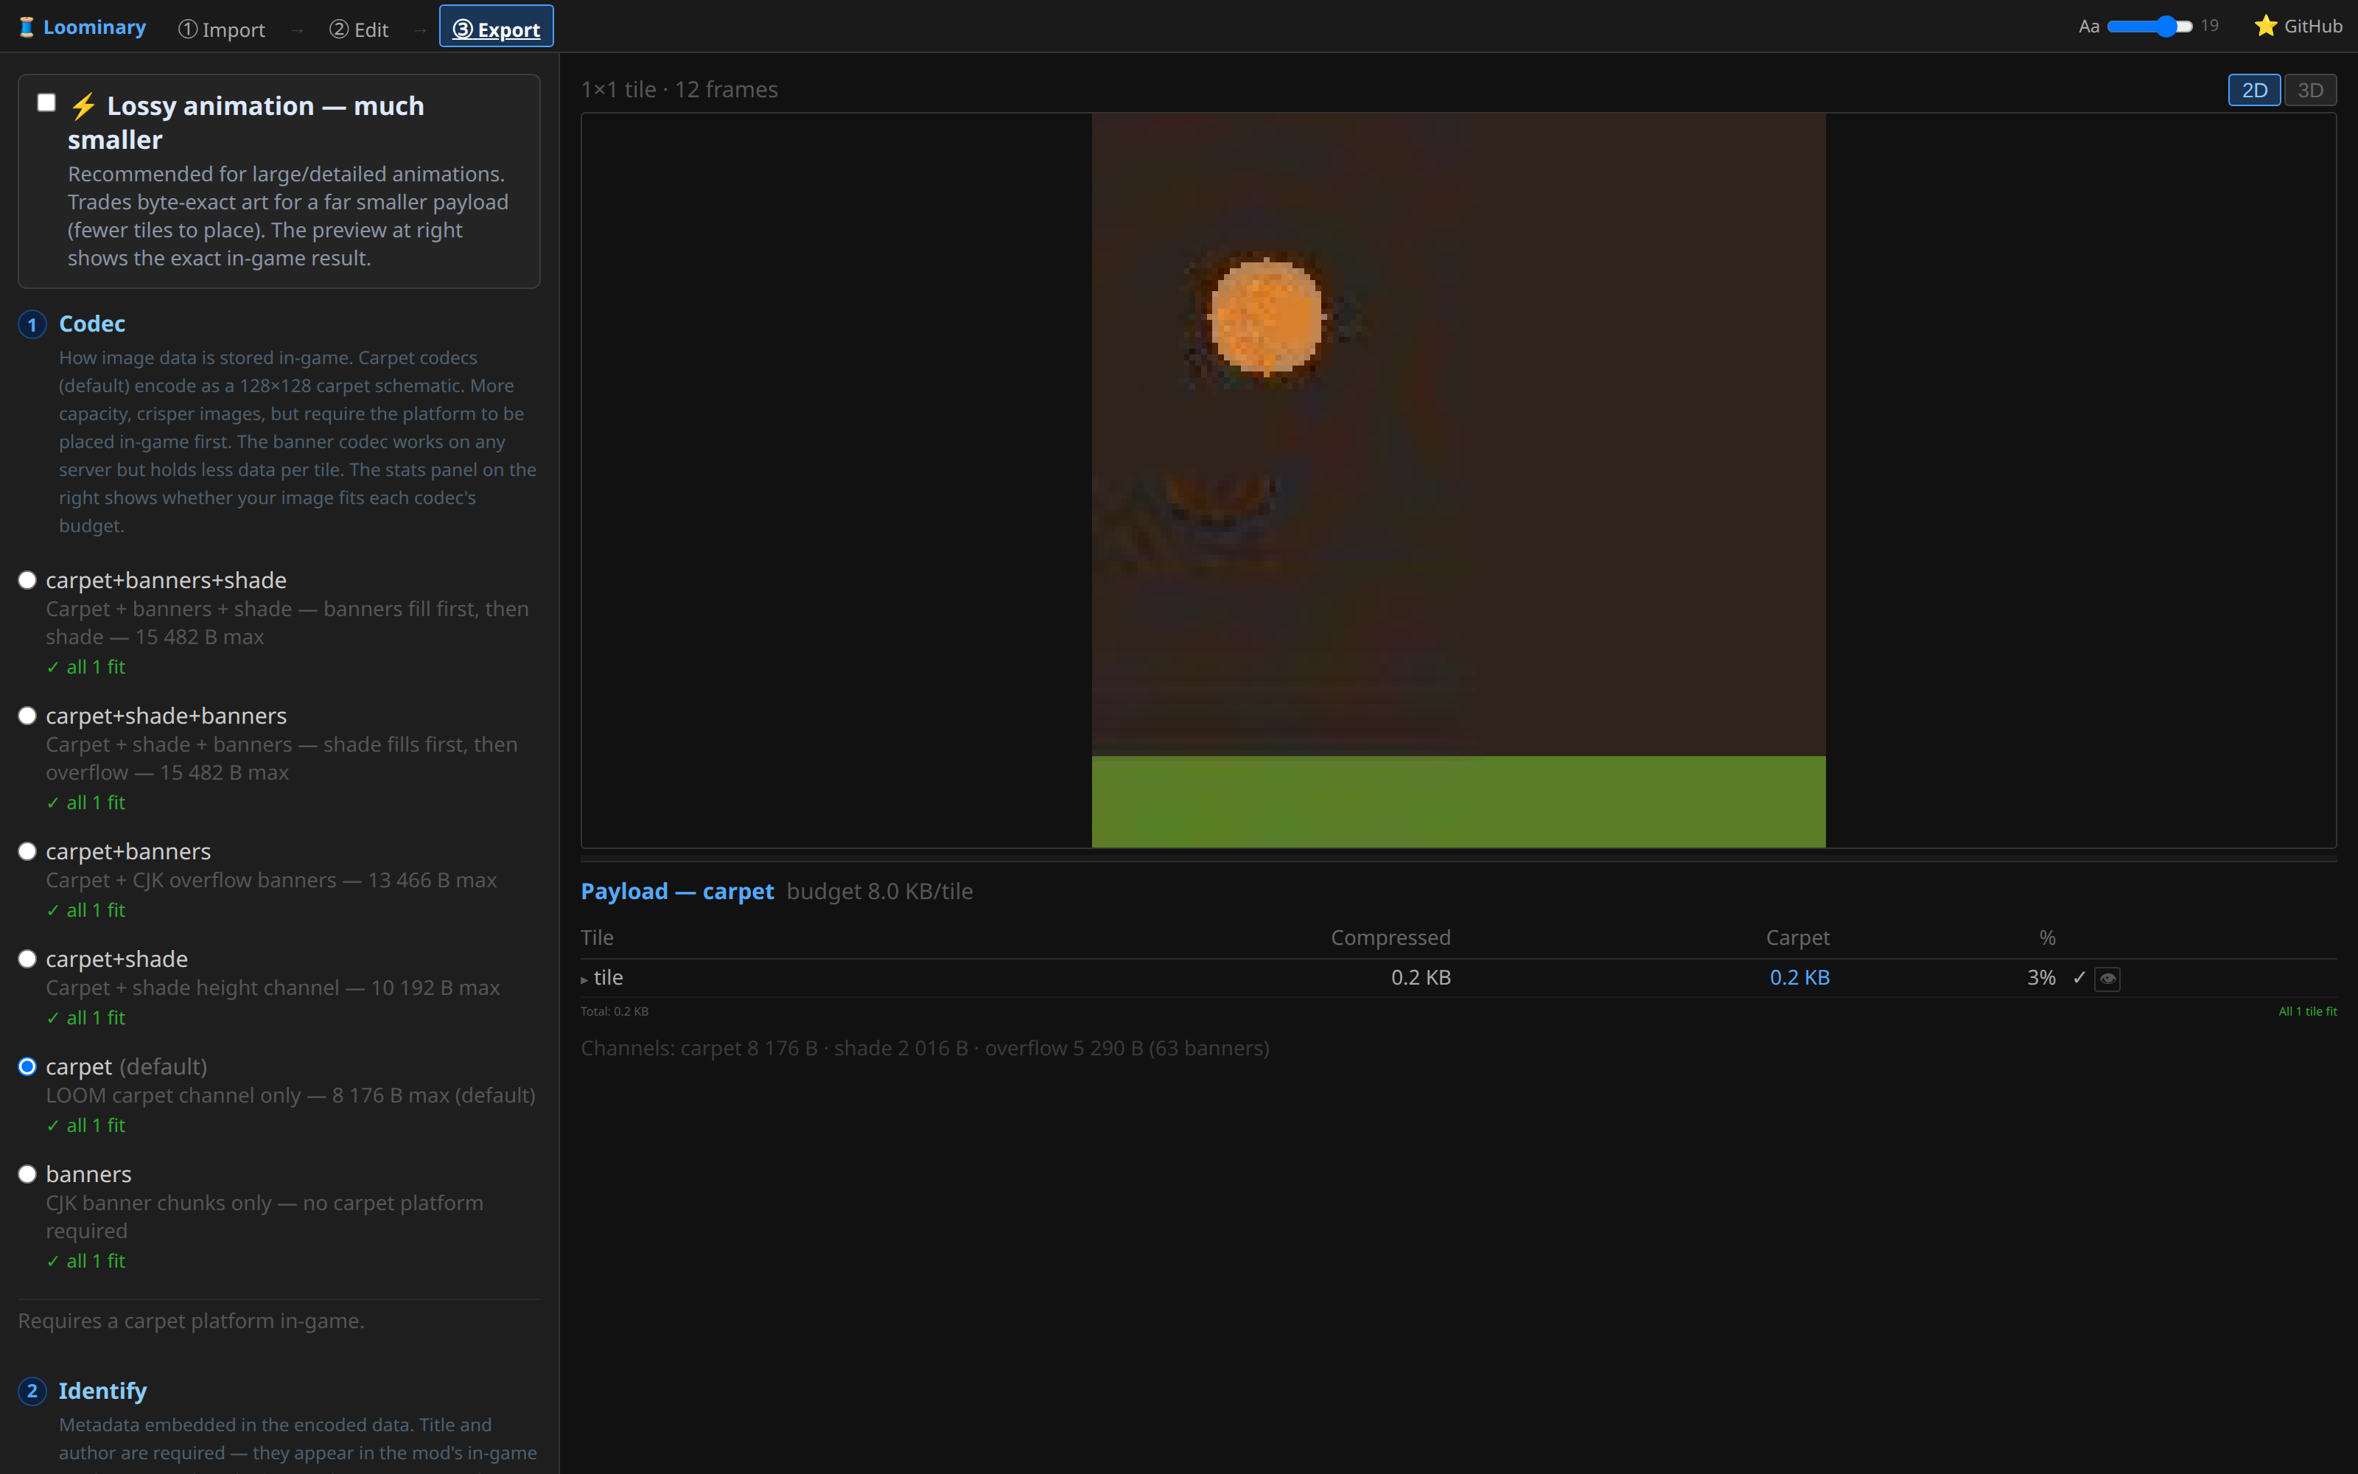Click the animation preview image
The image size is (2358, 1474).
tap(1458, 480)
